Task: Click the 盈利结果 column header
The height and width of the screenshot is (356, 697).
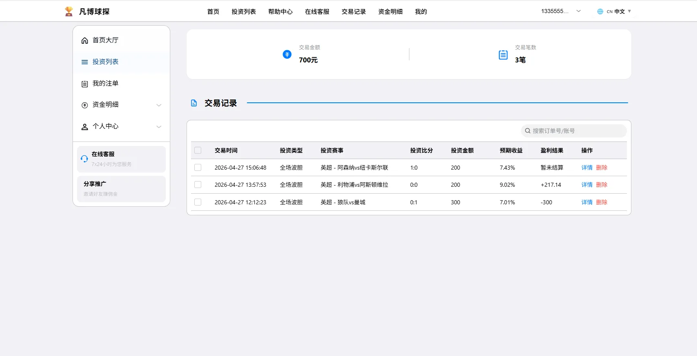Action: 552,150
